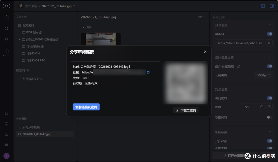Toggle the right panel layout icon
This screenshot has height=162, width=278.
click(272, 6)
